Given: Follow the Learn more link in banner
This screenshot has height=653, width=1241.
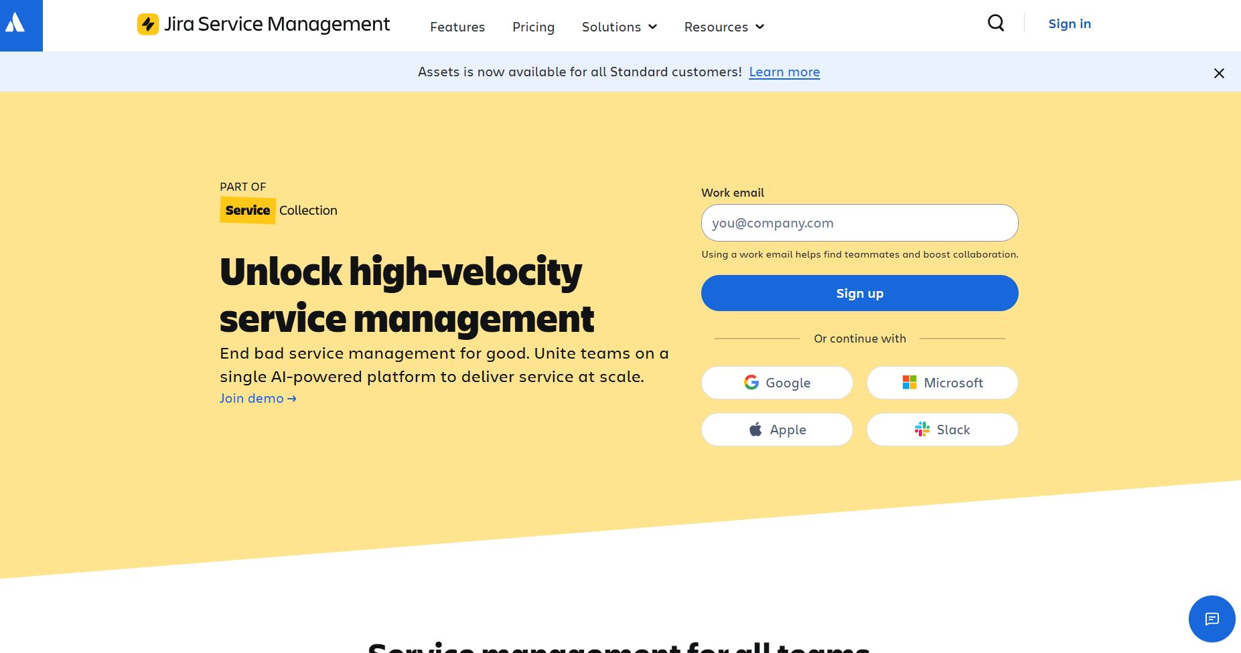Looking at the screenshot, I should click(x=784, y=72).
